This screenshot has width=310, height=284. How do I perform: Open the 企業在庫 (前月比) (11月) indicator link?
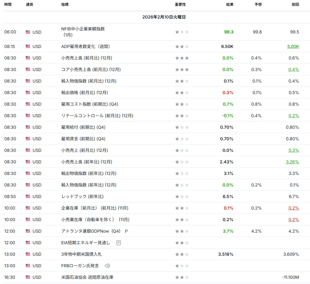[x=95, y=208]
